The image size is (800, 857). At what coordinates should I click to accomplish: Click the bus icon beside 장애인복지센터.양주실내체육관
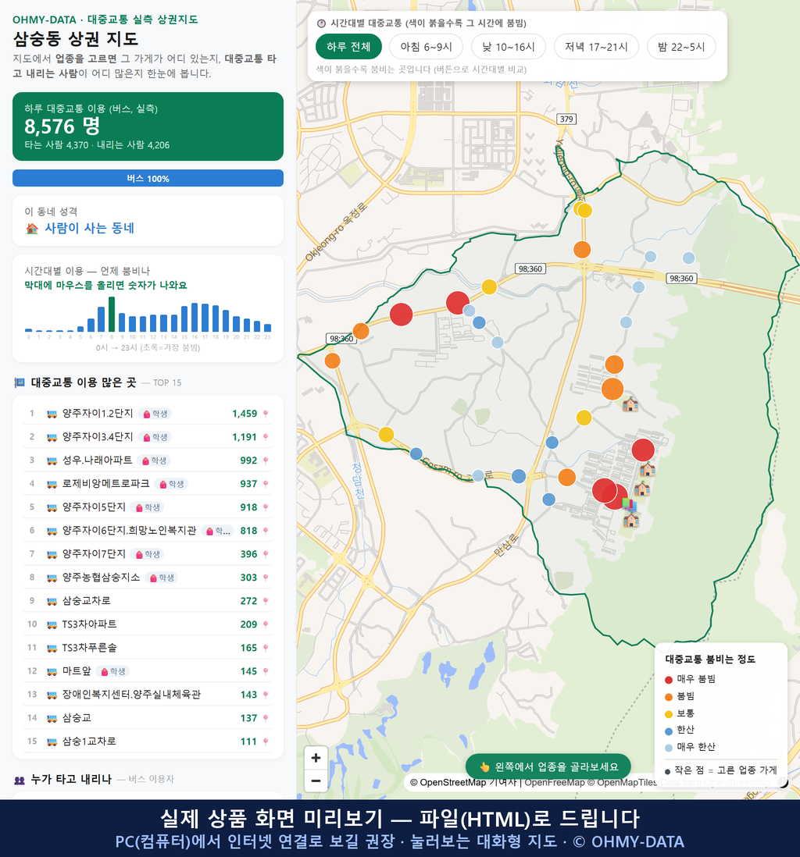[x=52, y=695]
